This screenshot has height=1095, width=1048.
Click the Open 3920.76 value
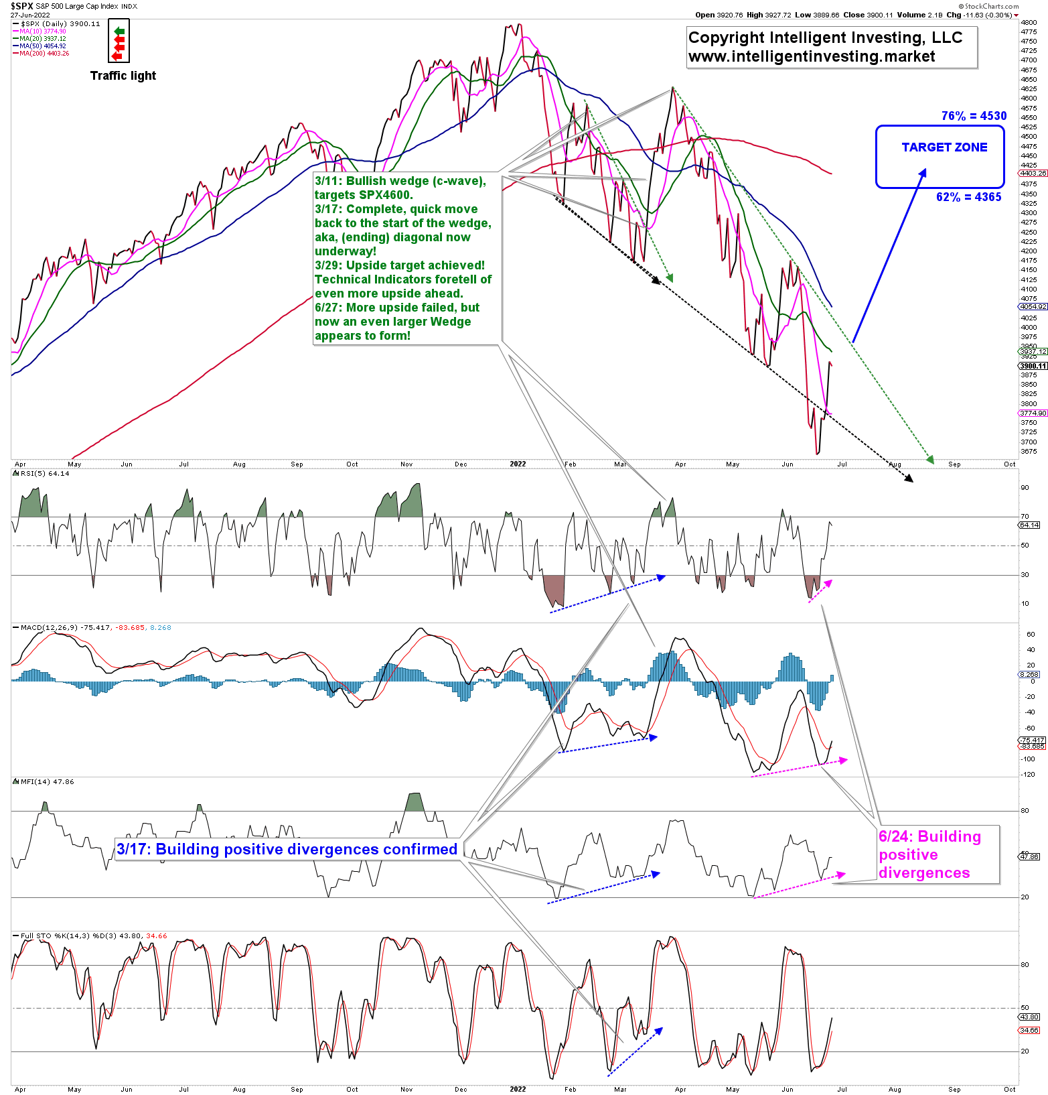coord(719,15)
